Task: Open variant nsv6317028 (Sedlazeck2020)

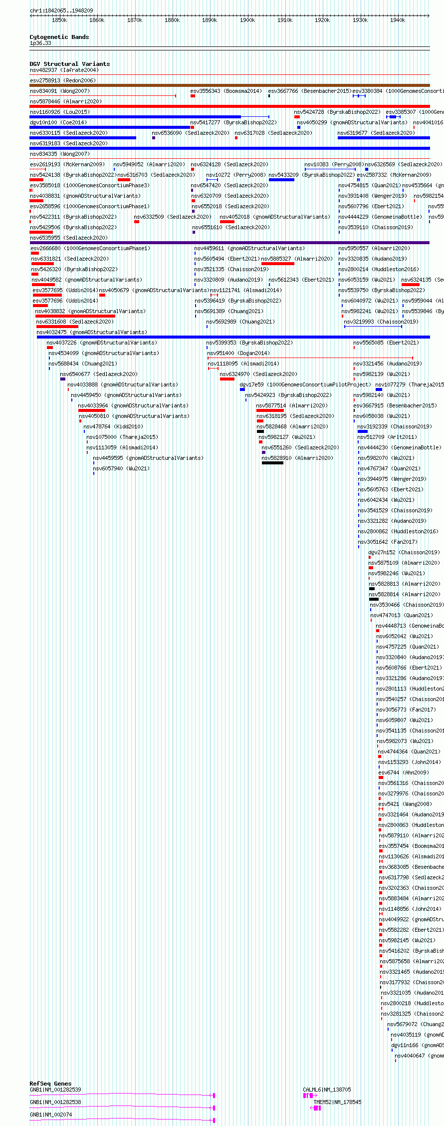Action: pos(273,133)
